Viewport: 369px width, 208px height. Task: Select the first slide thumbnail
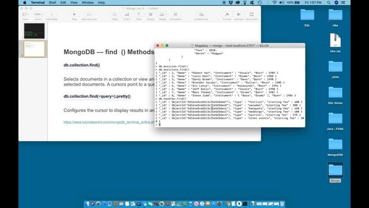point(34,31)
